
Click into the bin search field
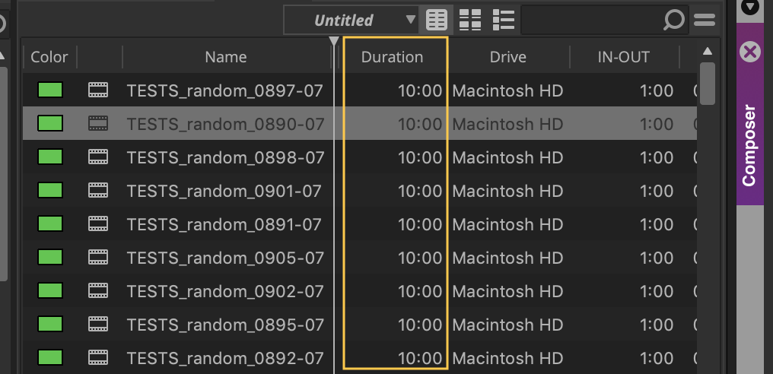click(592, 21)
